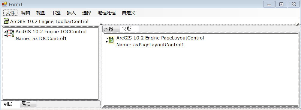Screen dimensions: 301x110
Task: Click the TOCControl icon
Action: (9, 34)
